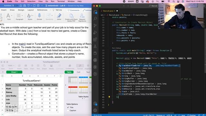Open the Explorer view in VS Code

point(95,12)
